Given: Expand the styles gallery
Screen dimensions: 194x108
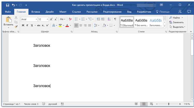Looking at the screenshot, I should point(165,26).
